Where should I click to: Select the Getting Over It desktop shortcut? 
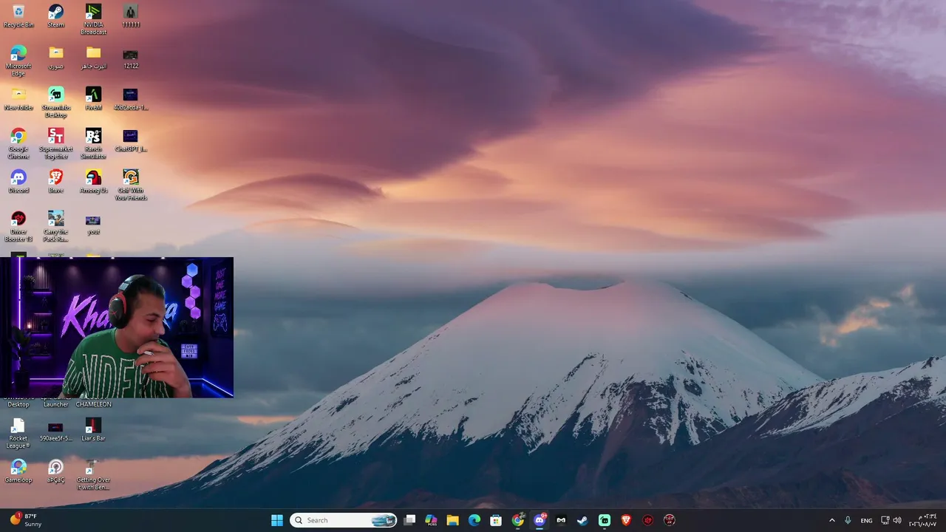coord(93,475)
